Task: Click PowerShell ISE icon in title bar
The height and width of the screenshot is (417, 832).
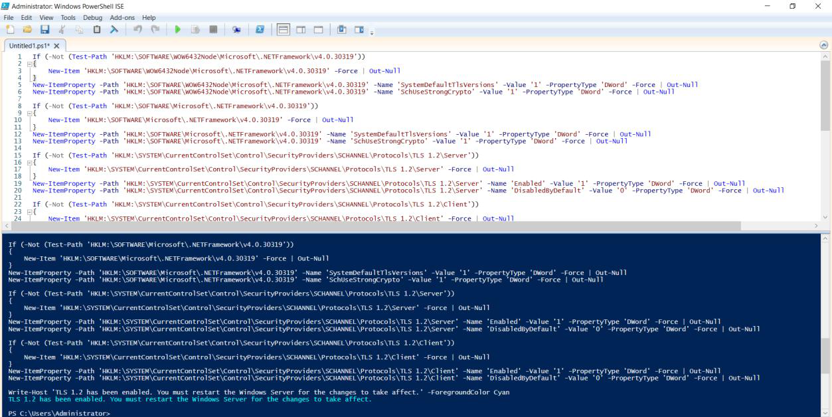Action: pos(6,5)
